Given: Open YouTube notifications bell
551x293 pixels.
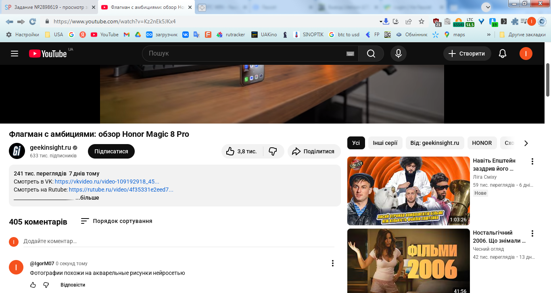Looking at the screenshot, I should (503, 54).
